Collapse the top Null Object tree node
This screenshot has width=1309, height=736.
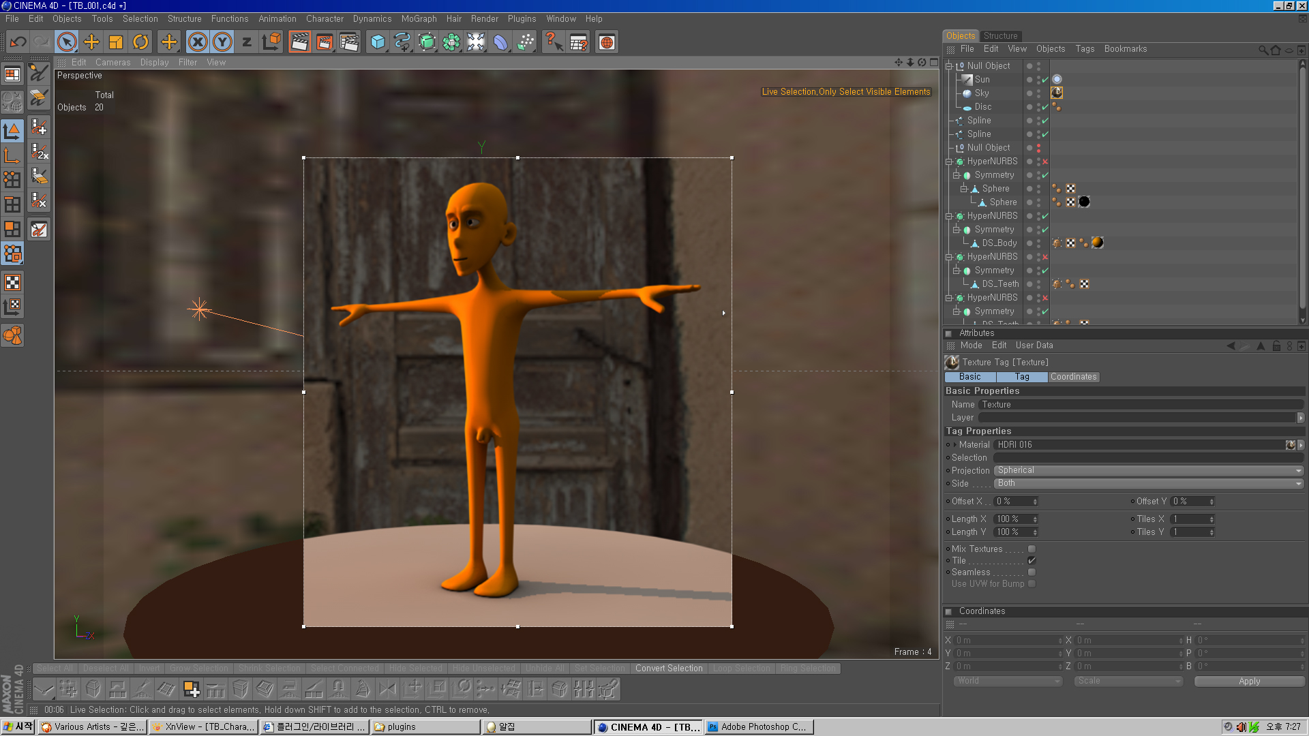coord(948,66)
